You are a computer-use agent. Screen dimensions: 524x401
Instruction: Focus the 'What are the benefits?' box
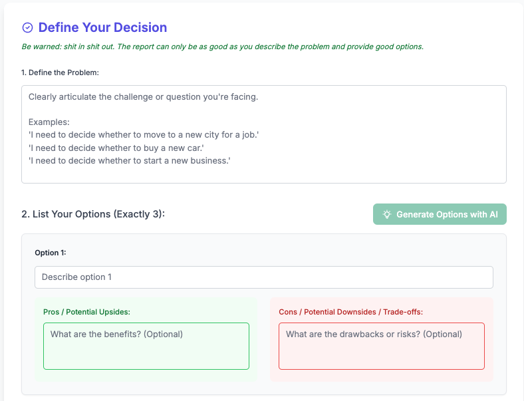[146, 346]
